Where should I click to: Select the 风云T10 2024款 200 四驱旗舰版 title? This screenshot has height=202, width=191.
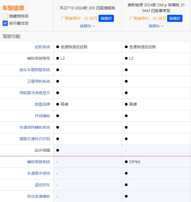(x=88, y=8)
